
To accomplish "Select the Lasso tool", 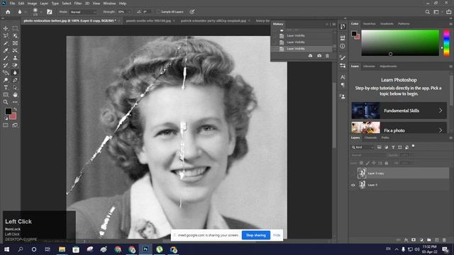I will point(6,36).
